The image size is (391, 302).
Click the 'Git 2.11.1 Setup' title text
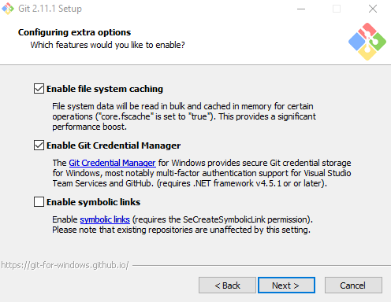pyautogui.click(x=50, y=9)
